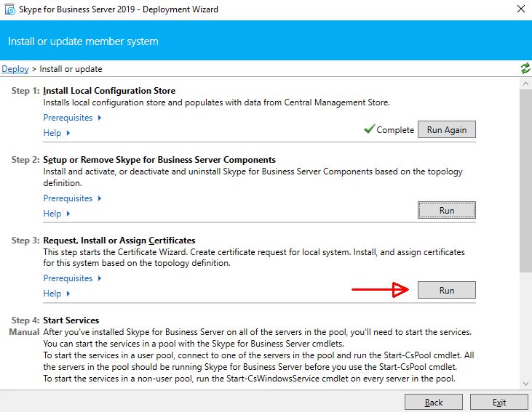Screen dimensions: 532x412
Task: Expand Prerequisites under Step 2
Action: (72, 198)
